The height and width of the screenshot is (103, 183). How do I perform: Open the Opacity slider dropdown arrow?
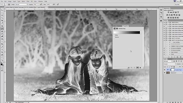point(38,5)
